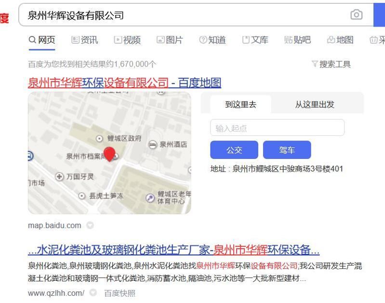This screenshot has width=385, height=303.
Task: Expand dropdown arrow beside www.qzlhh.com
Action: pos(93,292)
